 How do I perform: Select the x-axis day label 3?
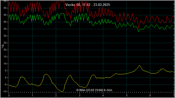(80, 96)
